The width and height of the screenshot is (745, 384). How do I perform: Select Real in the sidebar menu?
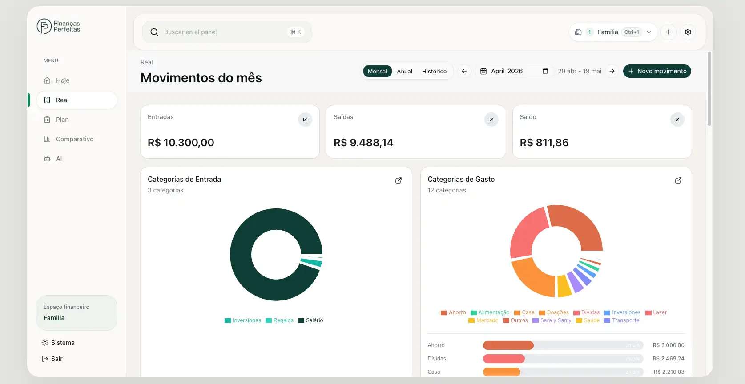[x=77, y=100]
